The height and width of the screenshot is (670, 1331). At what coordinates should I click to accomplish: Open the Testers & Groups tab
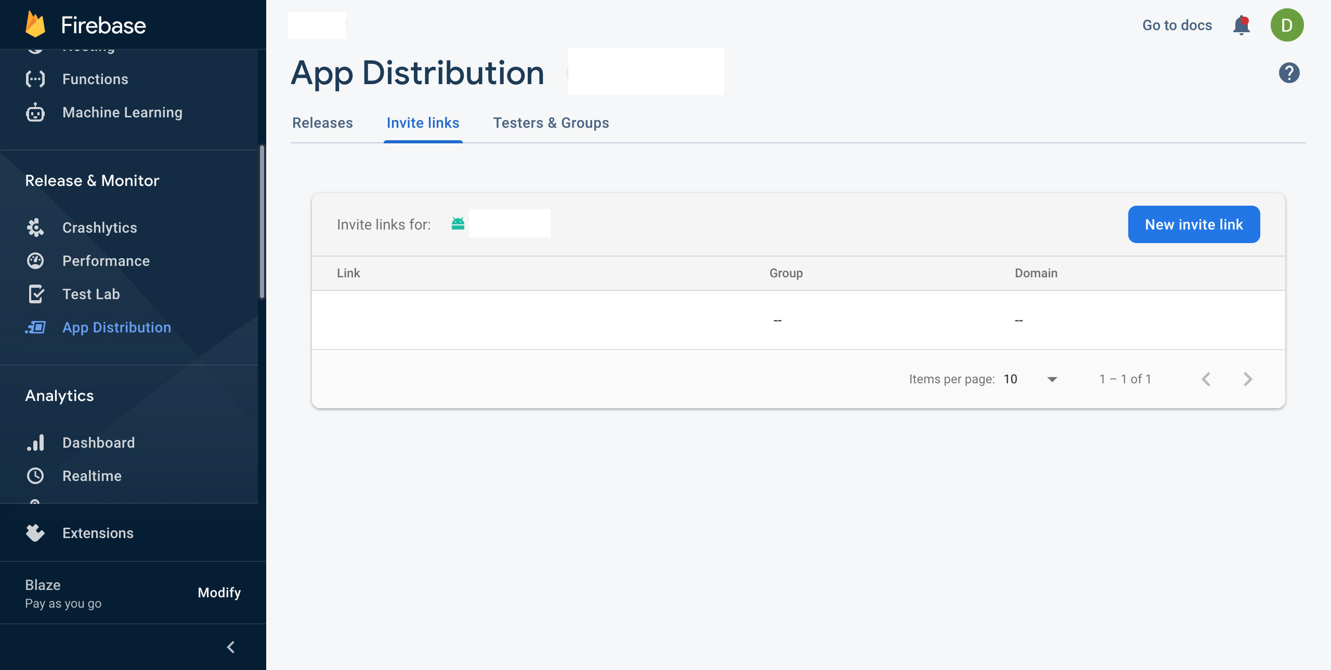[x=551, y=123]
